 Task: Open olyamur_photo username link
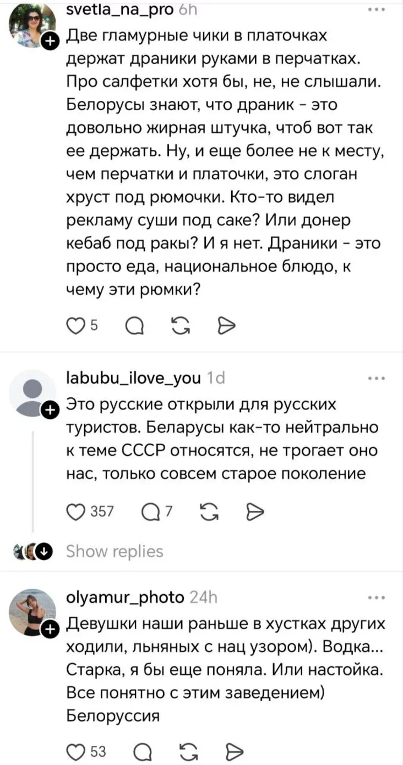pyautogui.click(x=125, y=597)
